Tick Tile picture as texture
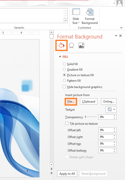This screenshot has height=180, width=125. point(67,123)
